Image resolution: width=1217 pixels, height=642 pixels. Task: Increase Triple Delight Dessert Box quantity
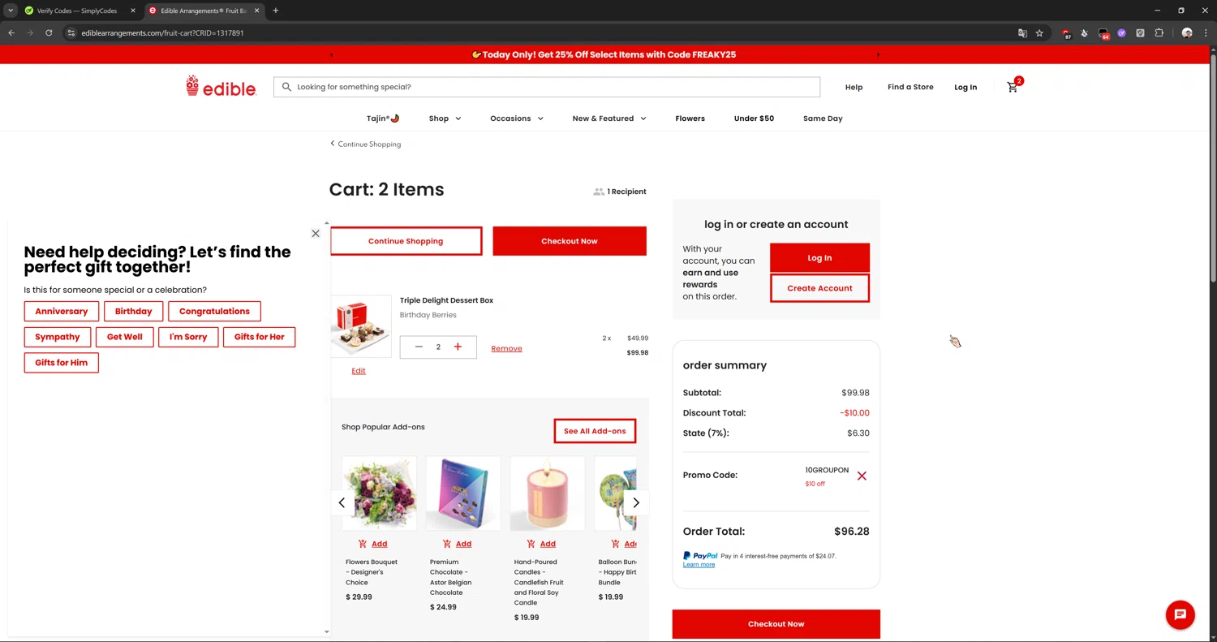[458, 347]
